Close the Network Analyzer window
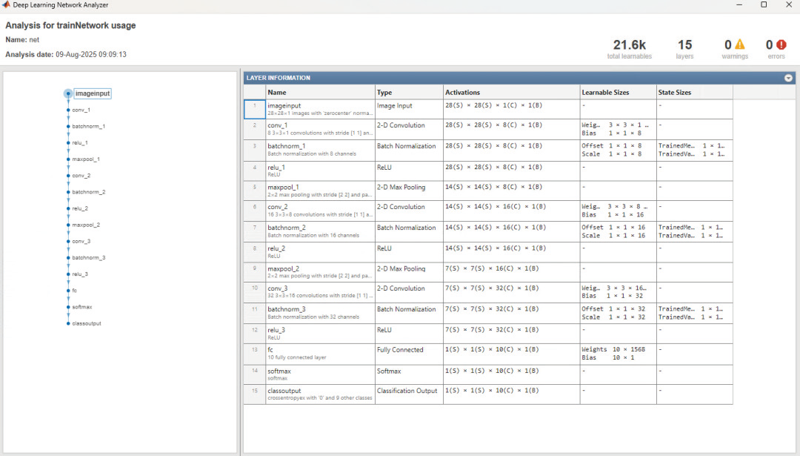Image resolution: width=800 pixels, height=456 pixels. 788,4
